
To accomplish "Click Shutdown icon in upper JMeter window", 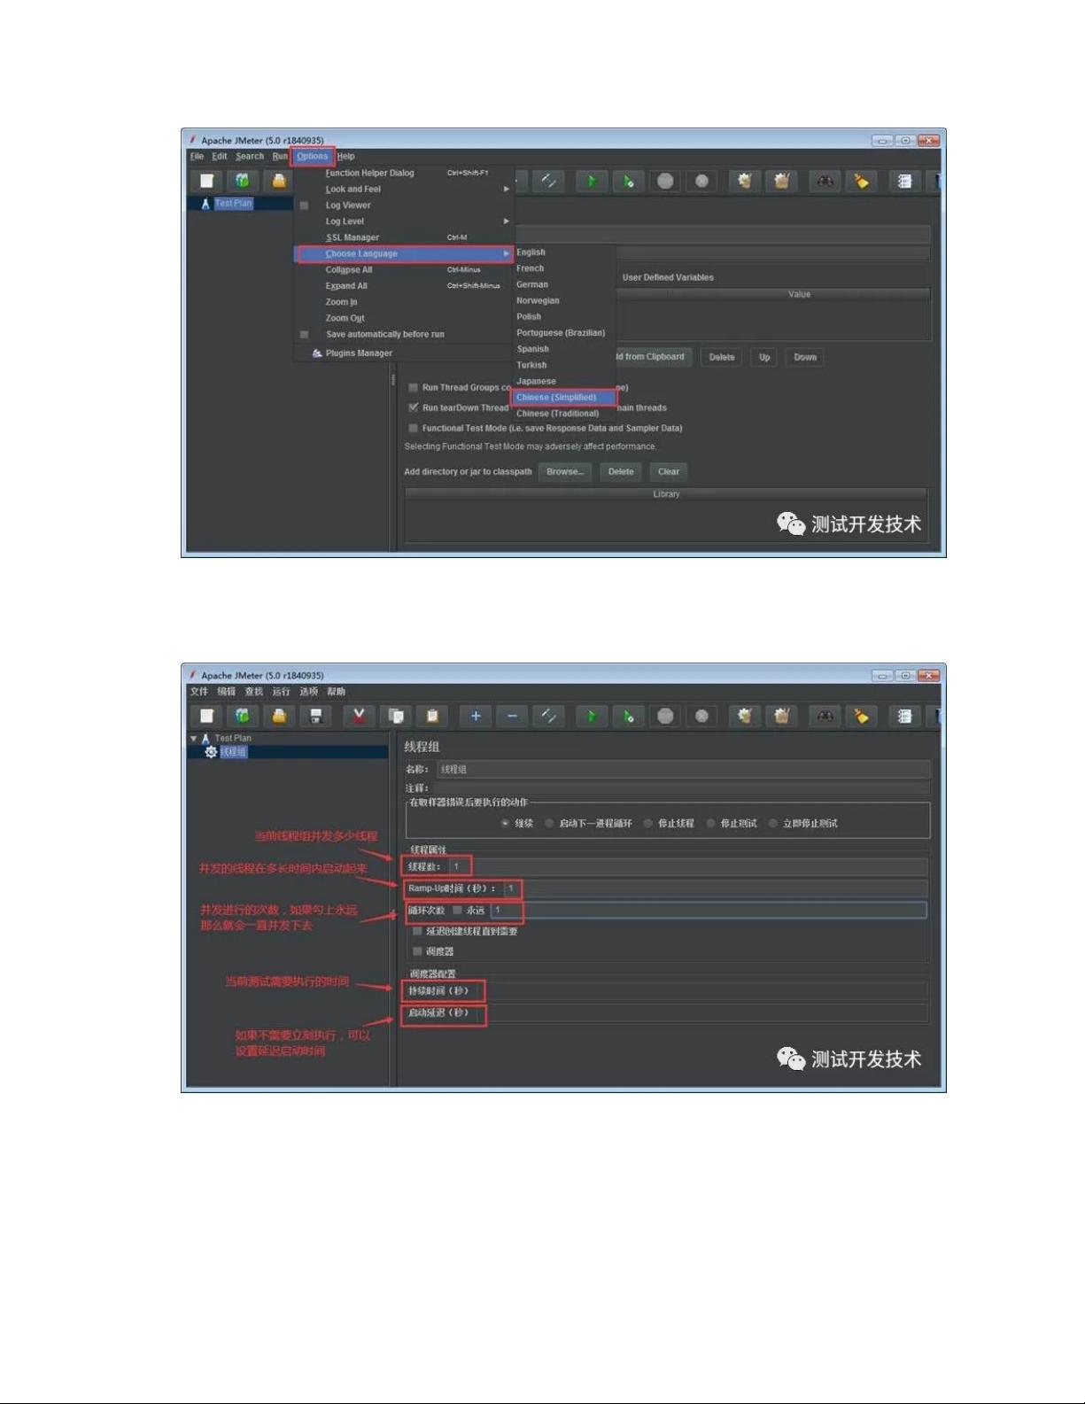I will click(x=701, y=181).
